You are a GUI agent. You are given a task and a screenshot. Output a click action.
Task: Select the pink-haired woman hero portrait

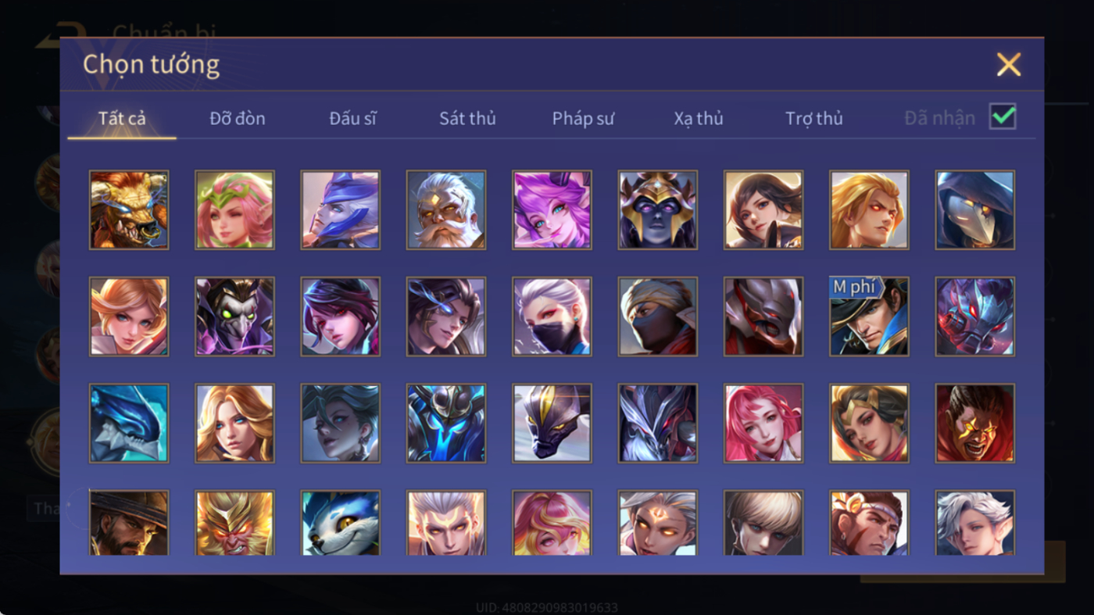[763, 423]
